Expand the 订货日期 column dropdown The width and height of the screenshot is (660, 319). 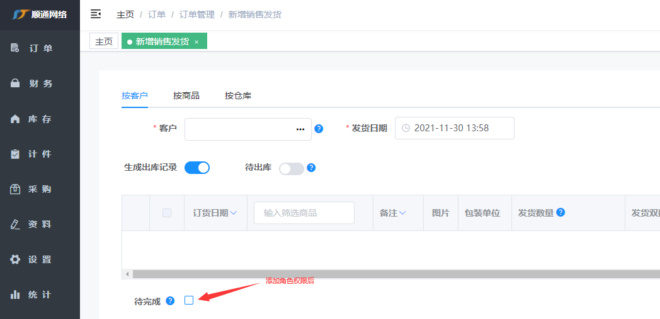234,213
